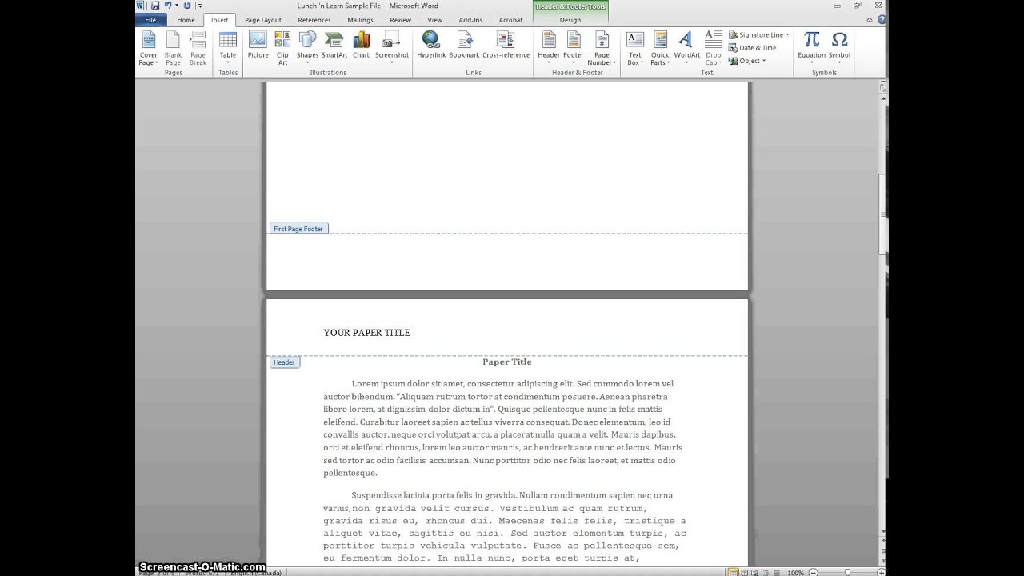The image size is (1024, 576).
Task: Switch to the View tab
Action: click(x=434, y=20)
